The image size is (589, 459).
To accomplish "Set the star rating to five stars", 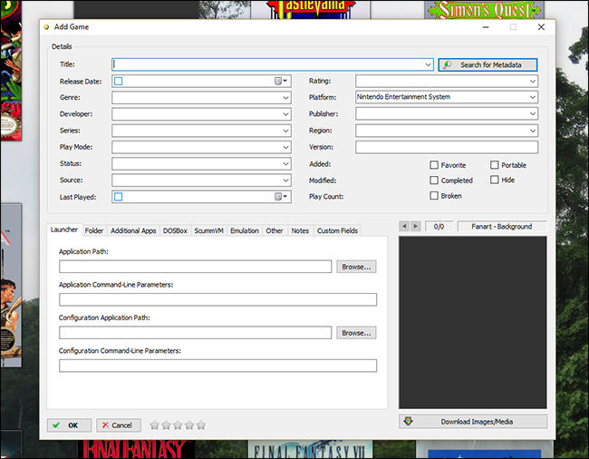I will coord(201,425).
